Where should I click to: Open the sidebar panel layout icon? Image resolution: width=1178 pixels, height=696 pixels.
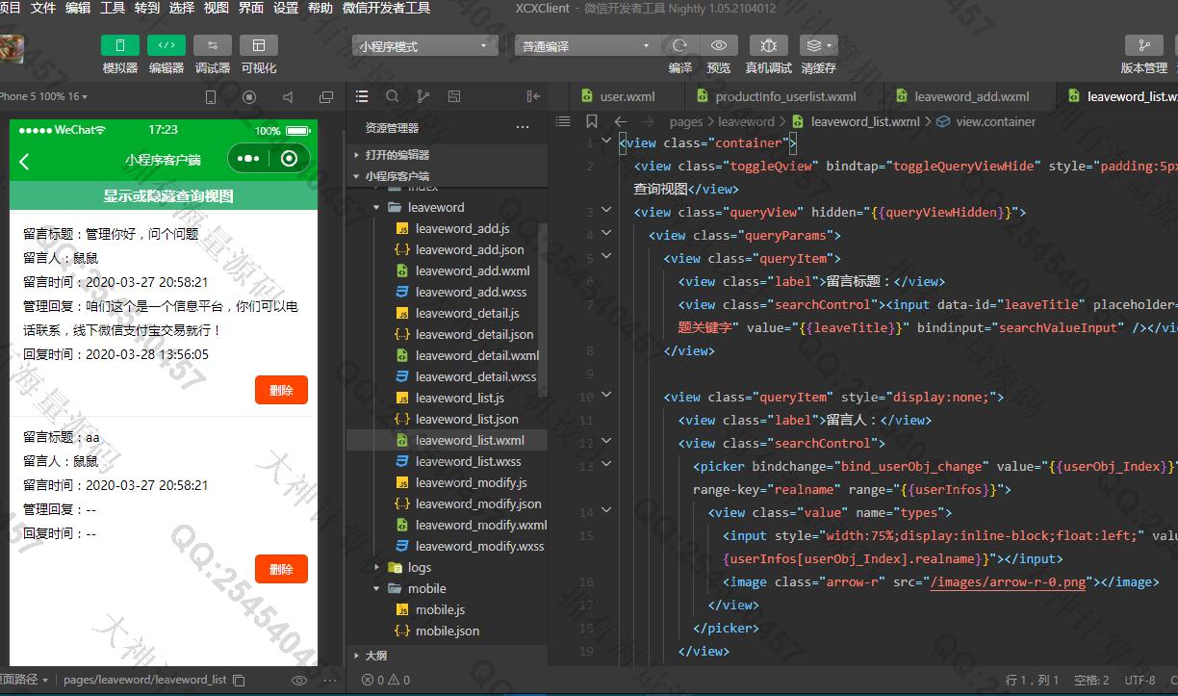(454, 96)
